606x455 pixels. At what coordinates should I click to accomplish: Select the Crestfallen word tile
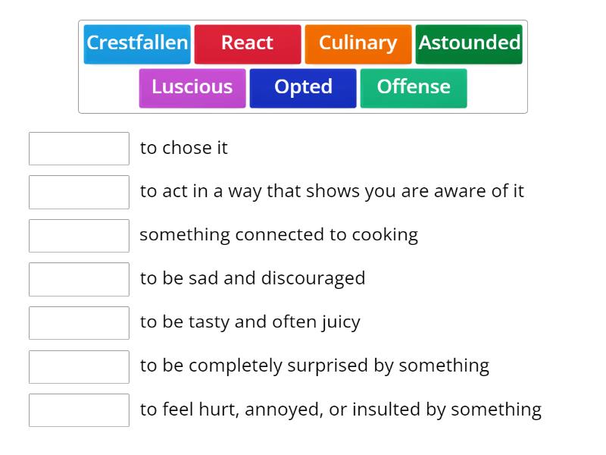[x=136, y=43]
